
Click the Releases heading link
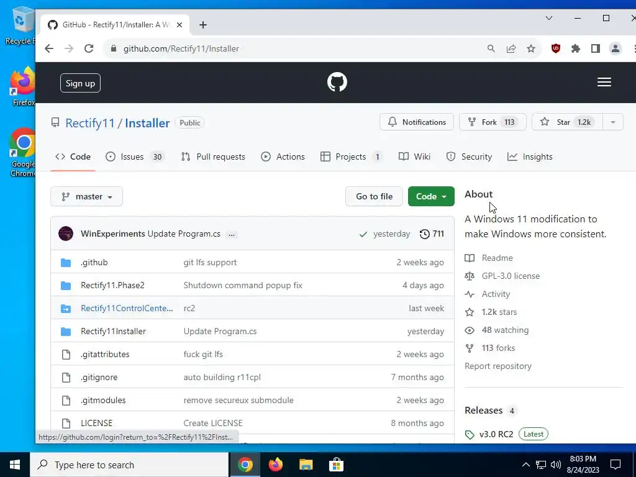tap(483, 411)
